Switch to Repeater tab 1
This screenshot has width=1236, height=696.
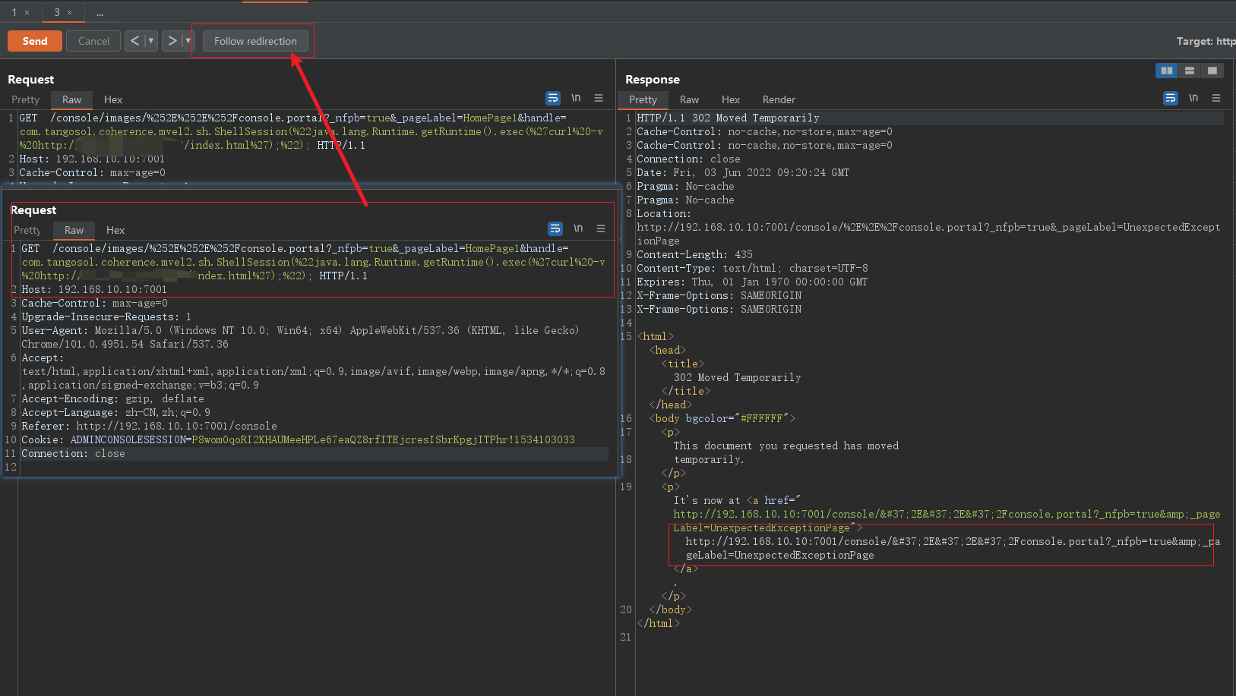tap(14, 12)
